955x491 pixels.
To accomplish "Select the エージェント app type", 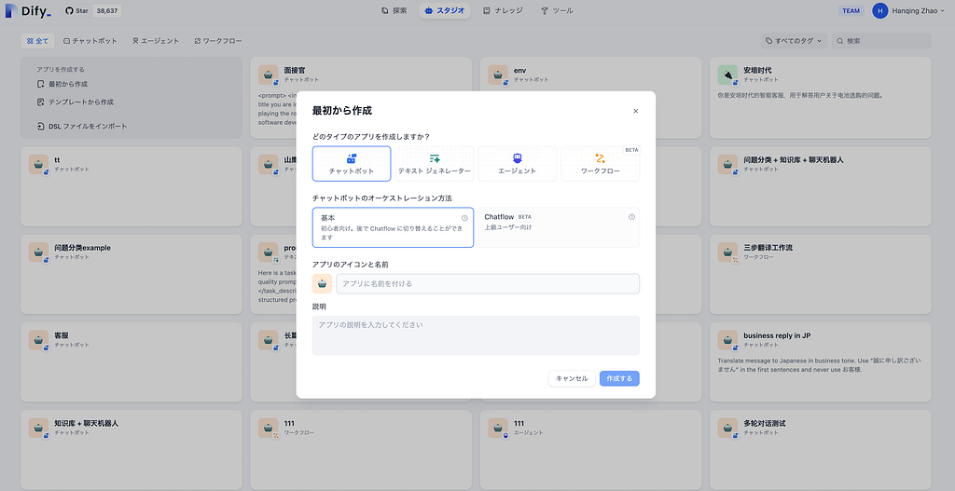I will (518, 164).
